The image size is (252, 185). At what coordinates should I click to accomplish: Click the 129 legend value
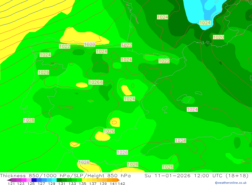click(x=52, y=183)
